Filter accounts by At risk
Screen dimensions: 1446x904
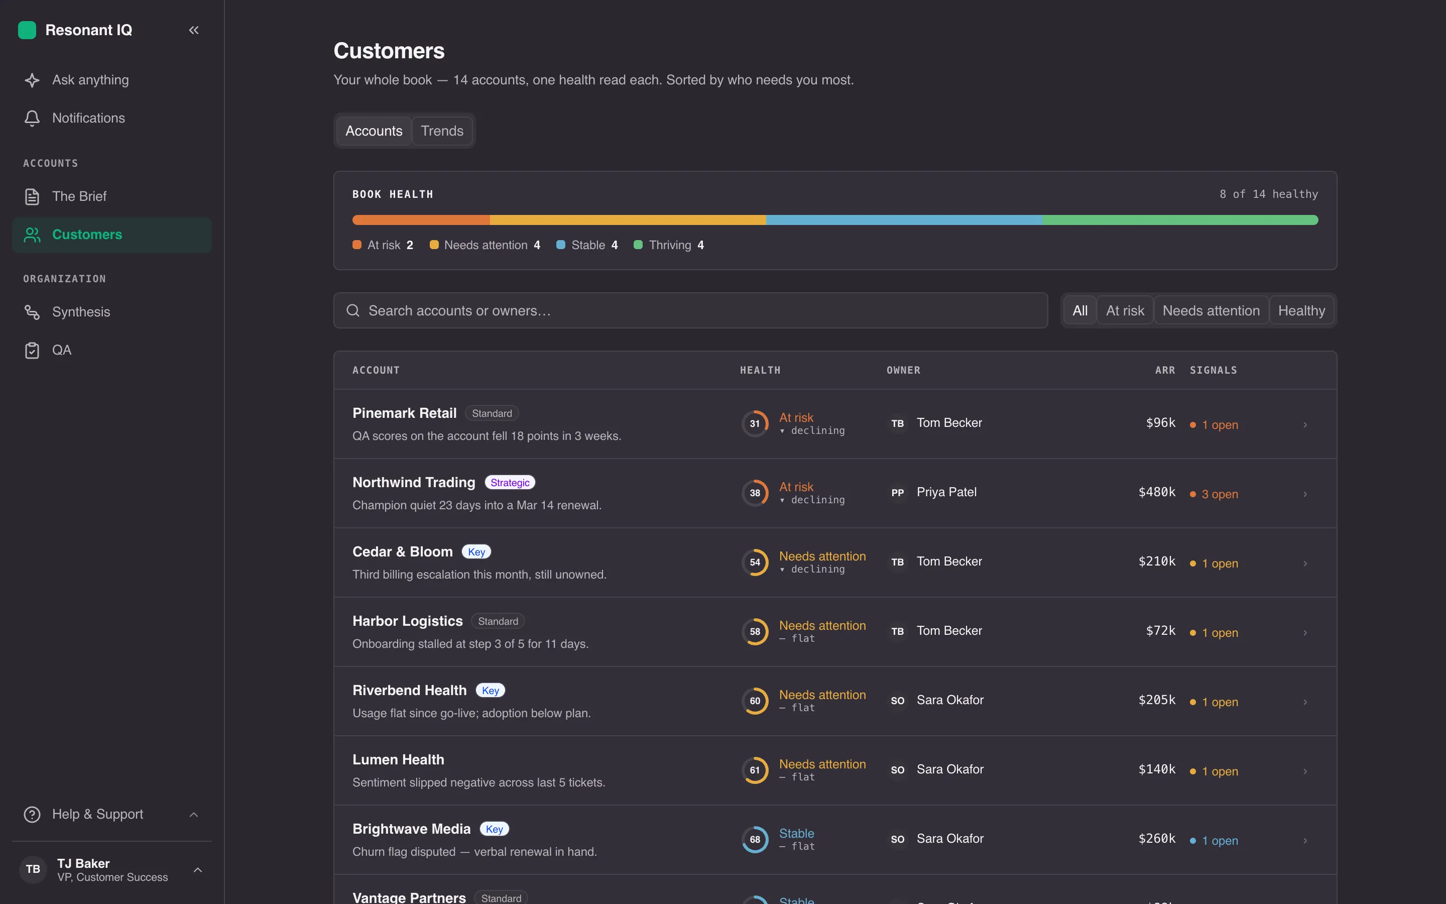pyautogui.click(x=1125, y=311)
